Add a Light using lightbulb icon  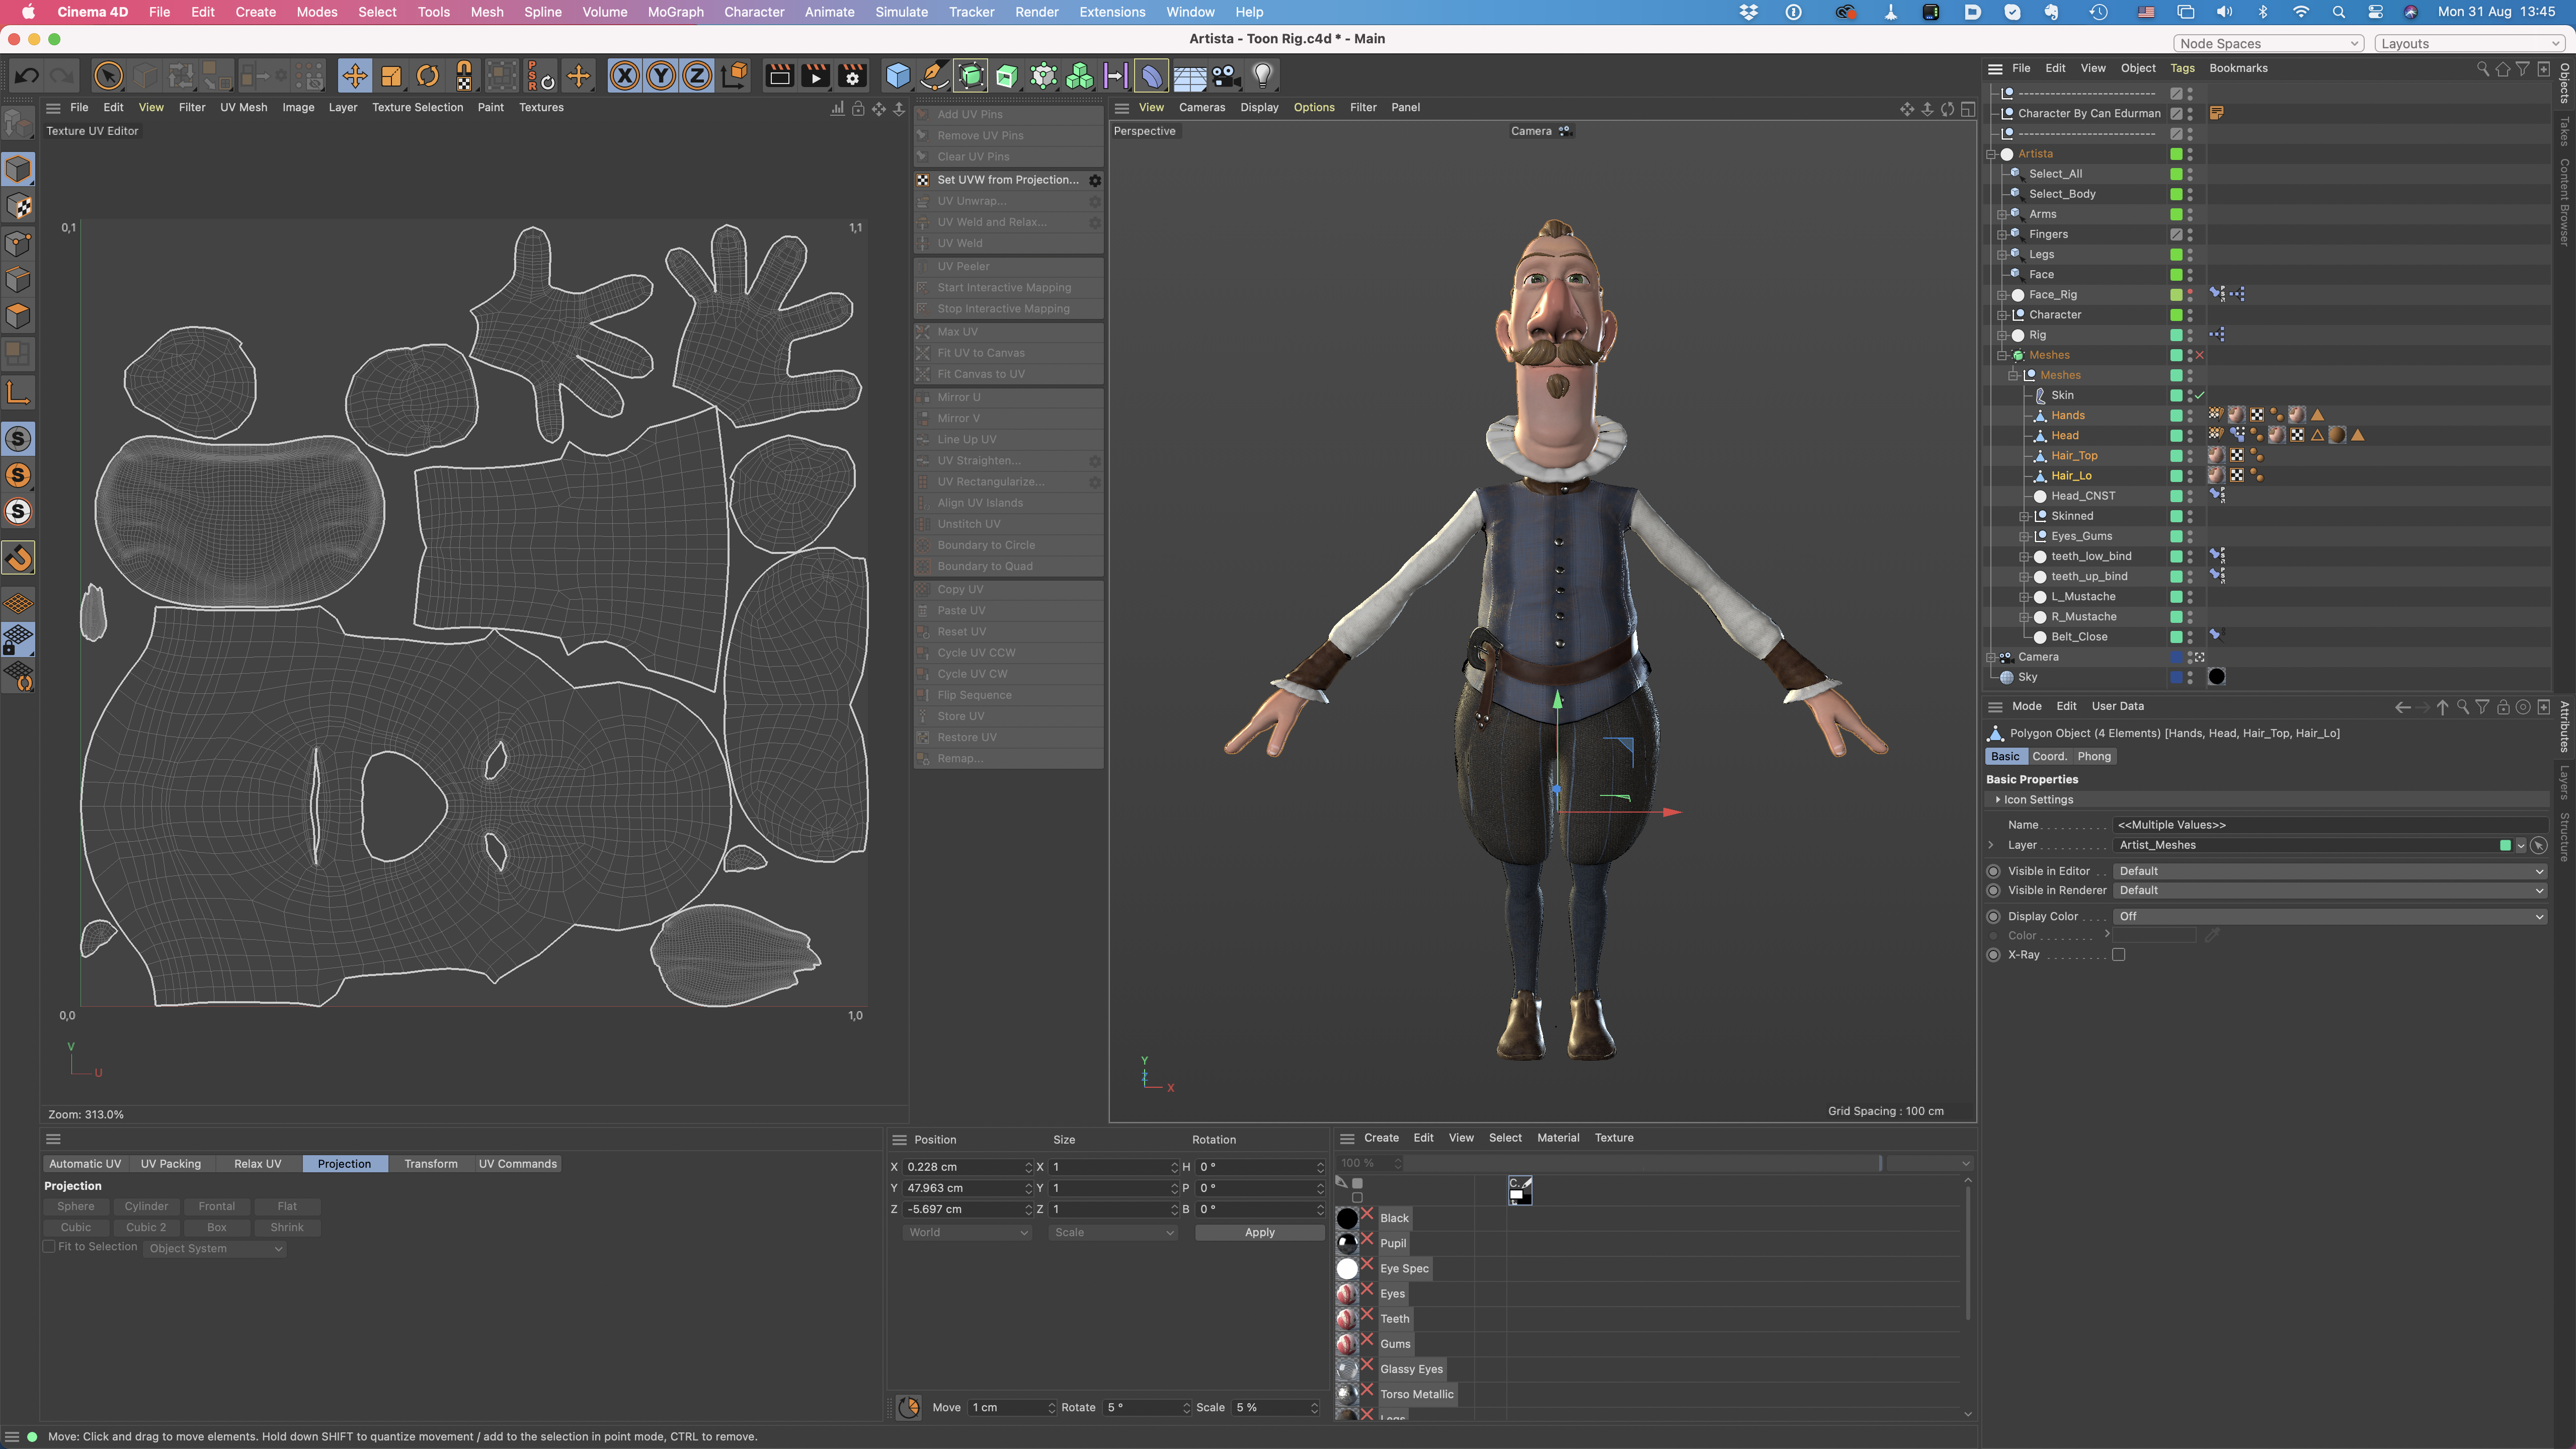[1263, 76]
